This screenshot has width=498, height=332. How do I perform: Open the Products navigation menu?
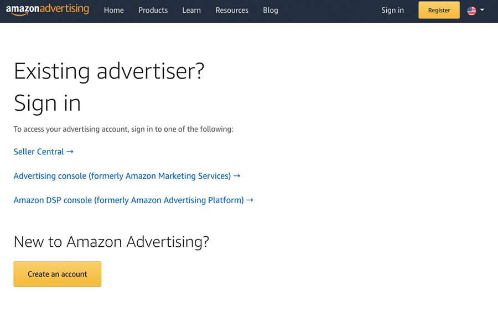coord(153,10)
